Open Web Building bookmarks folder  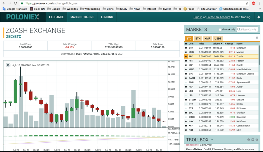pos(90,9)
